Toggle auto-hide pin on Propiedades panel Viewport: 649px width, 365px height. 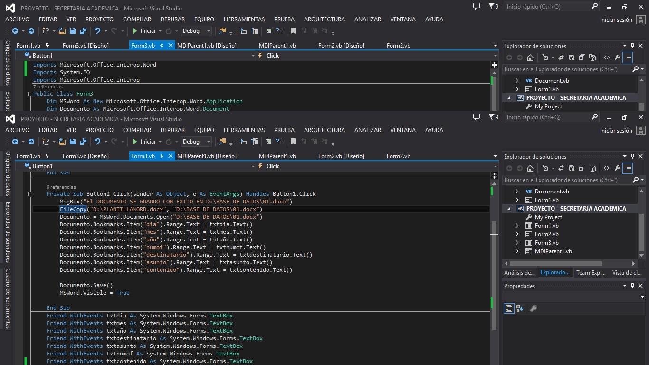click(632, 286)
